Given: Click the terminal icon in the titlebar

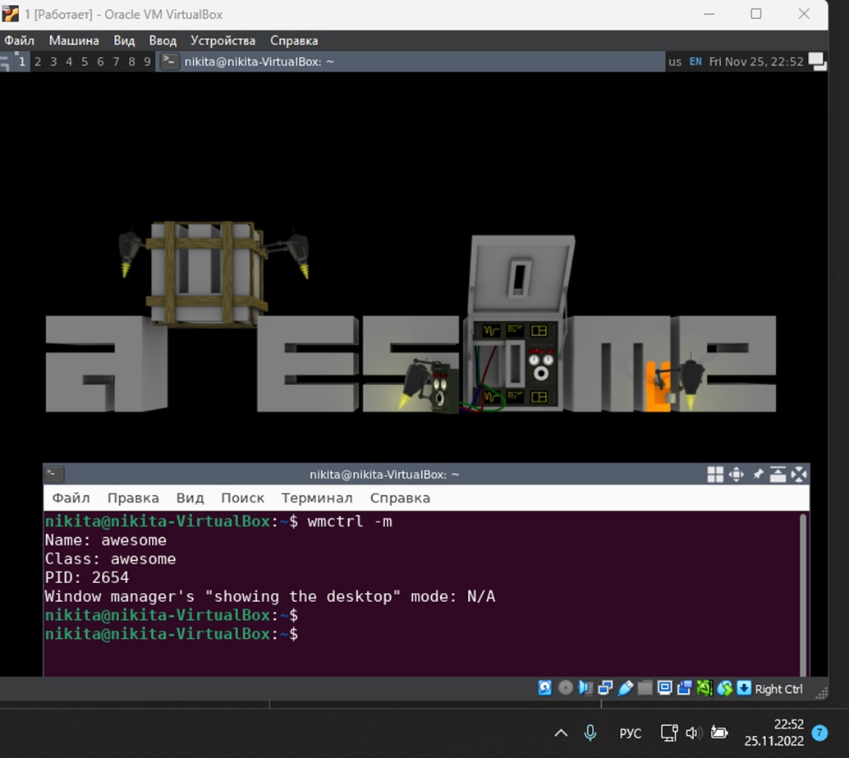Looking at the screenshot, I should pyautogui.click(x=54, y=475).
